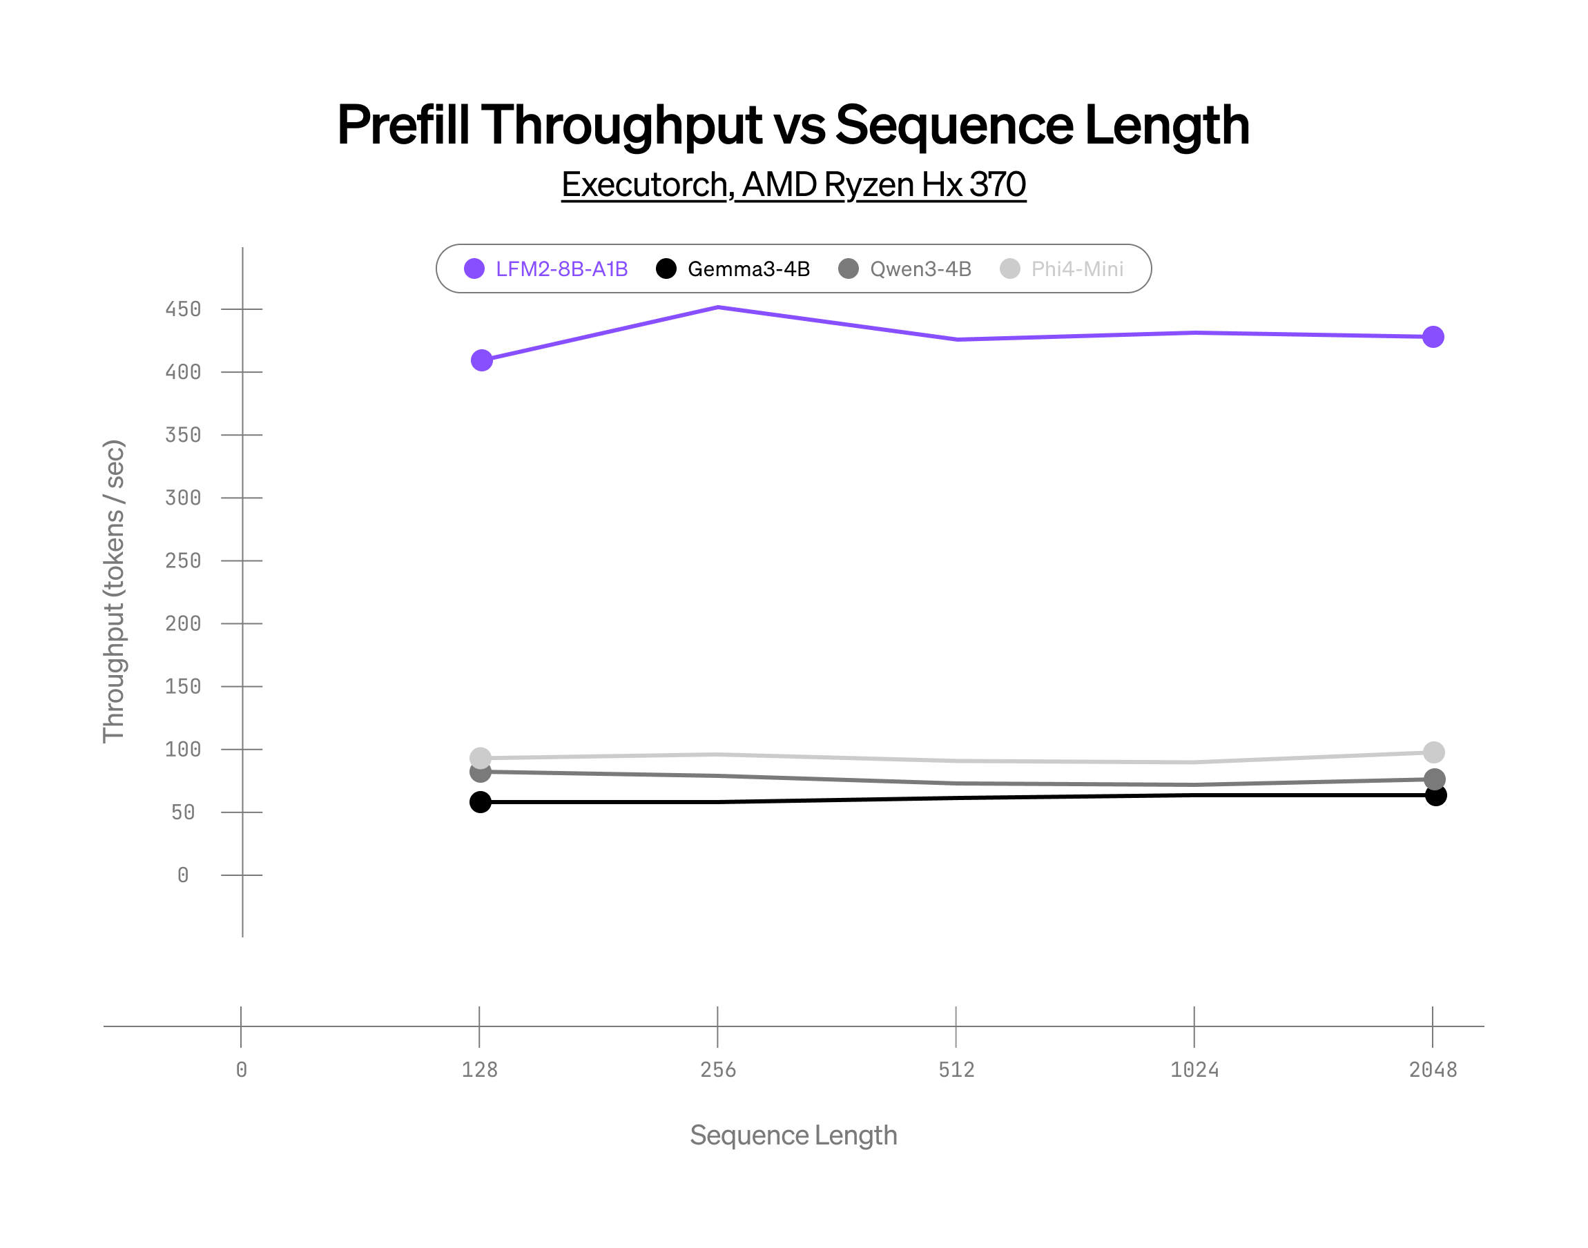The image size is (1588, 1248).
Task: Click the black Gemma3-4B legend dot
Action: pyautogui.click(x=666, y=269)
